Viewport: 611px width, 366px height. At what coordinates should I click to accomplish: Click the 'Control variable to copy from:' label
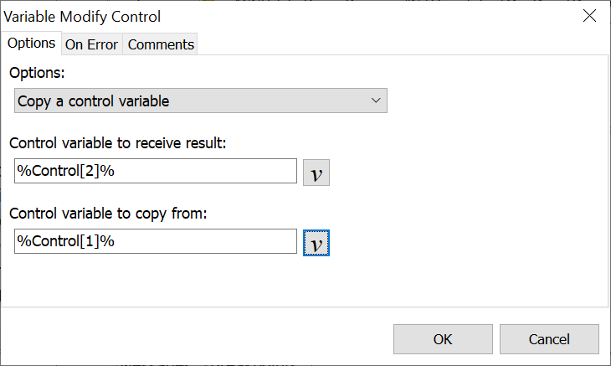107,214
